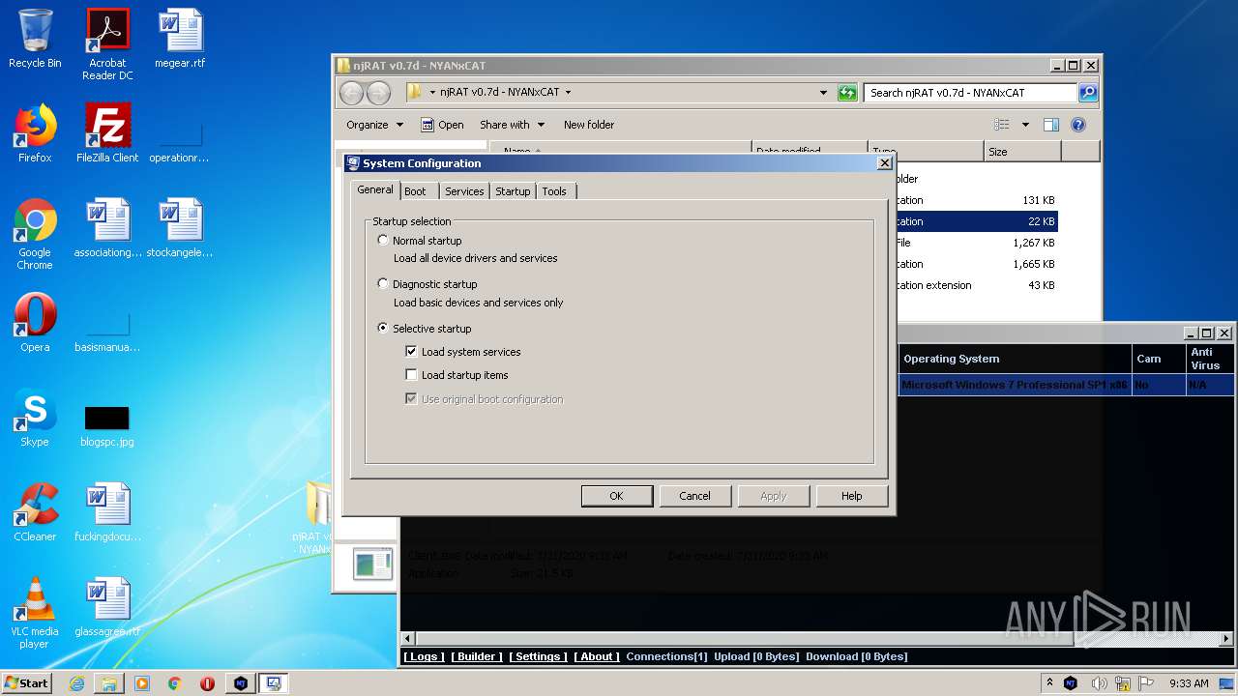Click Operating System column header in njRAT
Image resolution: width=1238 pixels, height=696 pixels.
click(x=1016, y=359)
